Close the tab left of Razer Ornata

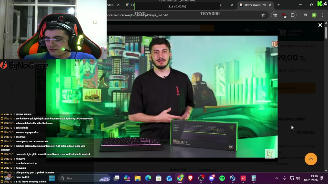[x=232, y=5]
